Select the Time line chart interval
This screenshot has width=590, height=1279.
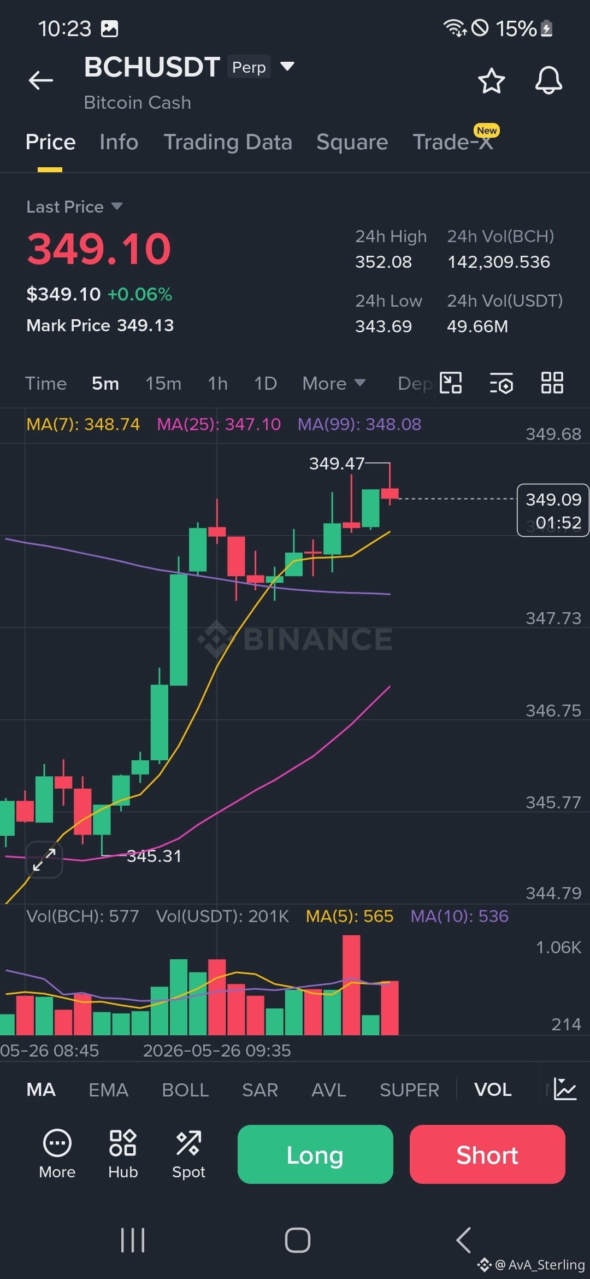coord(46,383)
